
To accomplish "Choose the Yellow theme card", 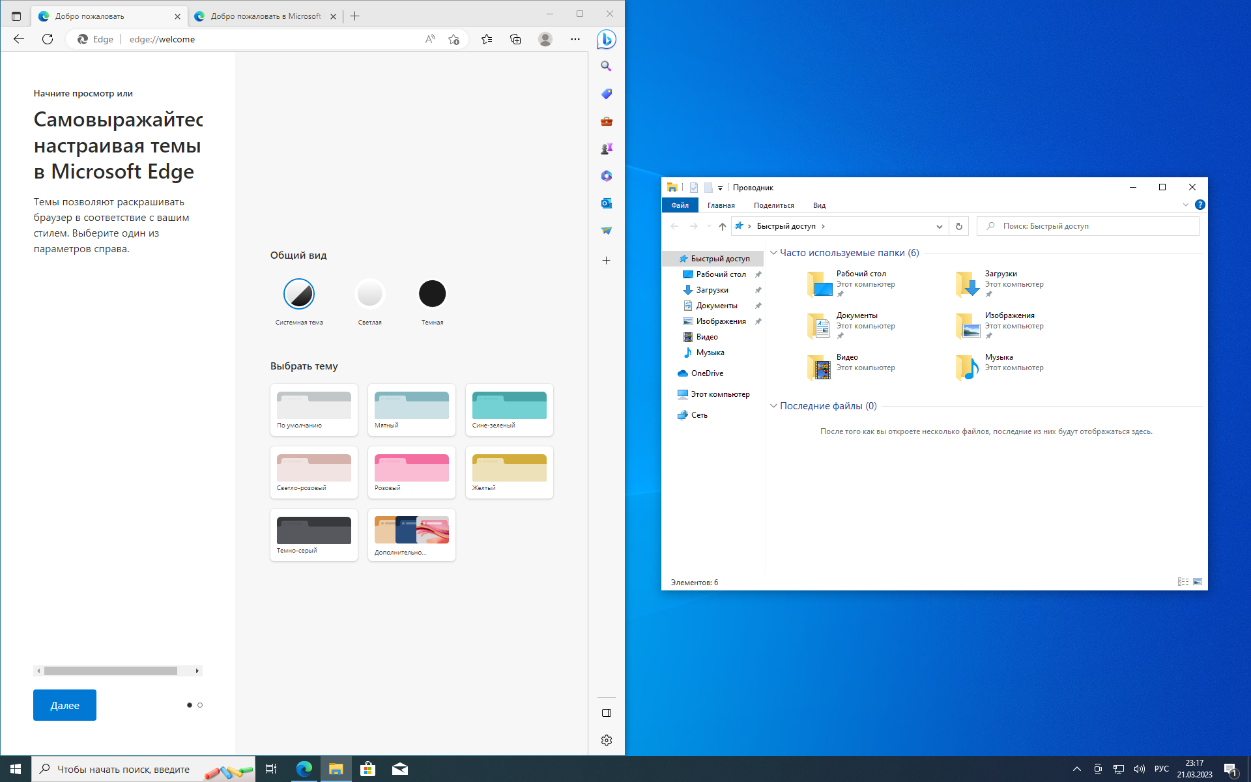I will 510,472.
